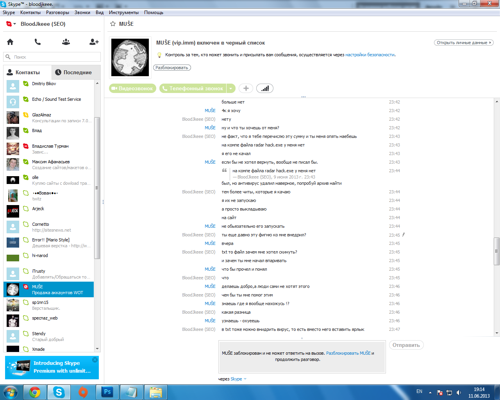Screen dimensions: 500x400
Task: Click the Видеозвонок button
Action: click(132, 88)
